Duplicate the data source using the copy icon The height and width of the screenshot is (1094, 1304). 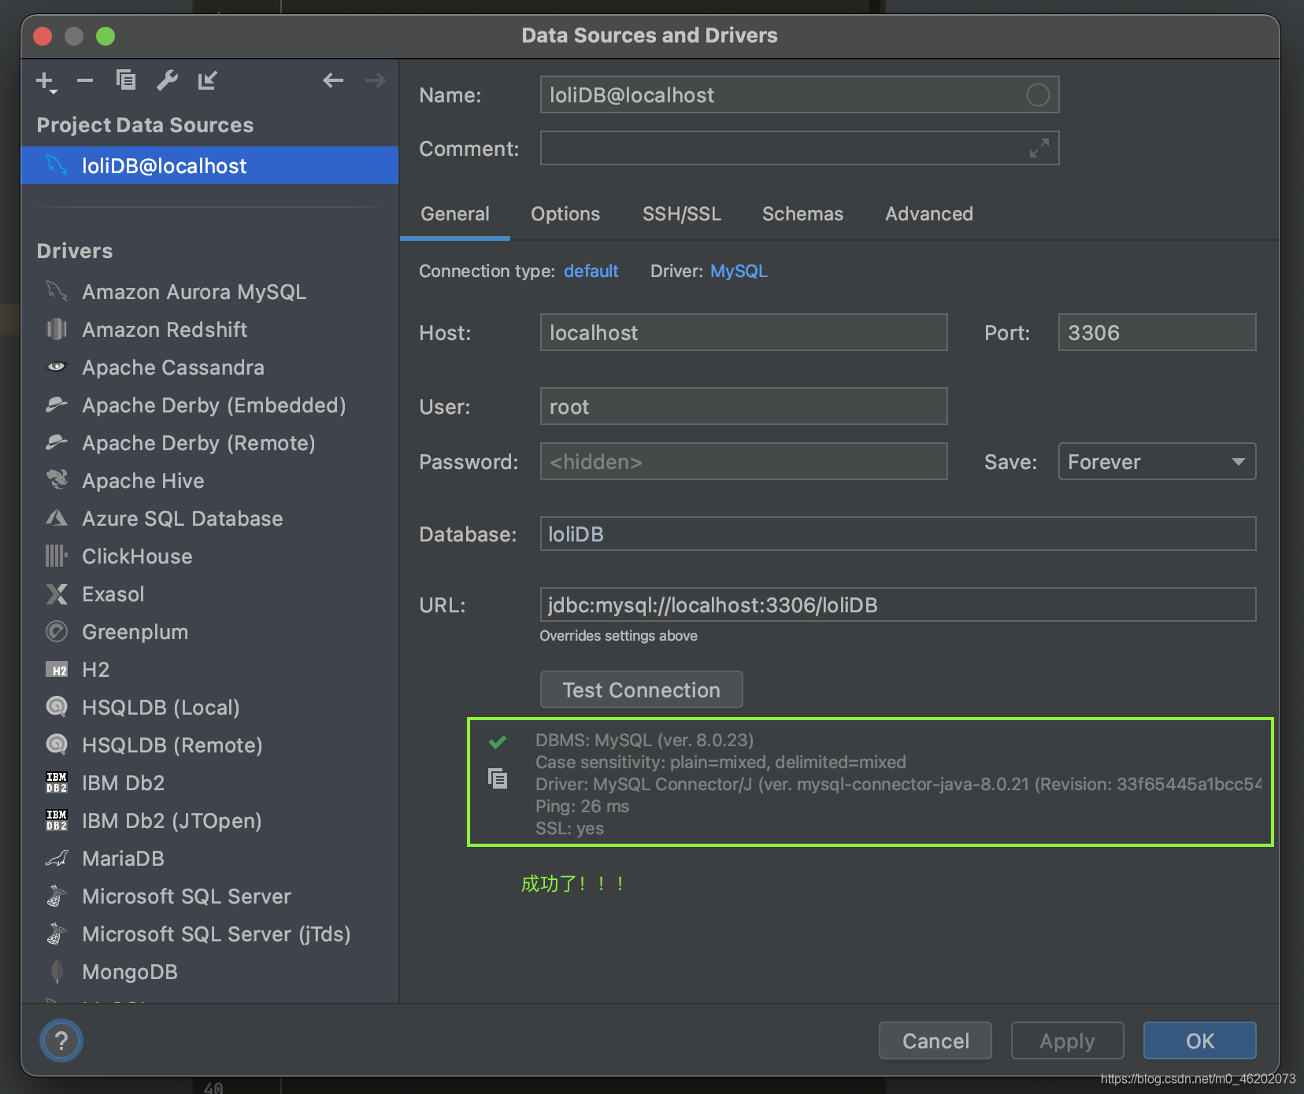coord(126,79)
